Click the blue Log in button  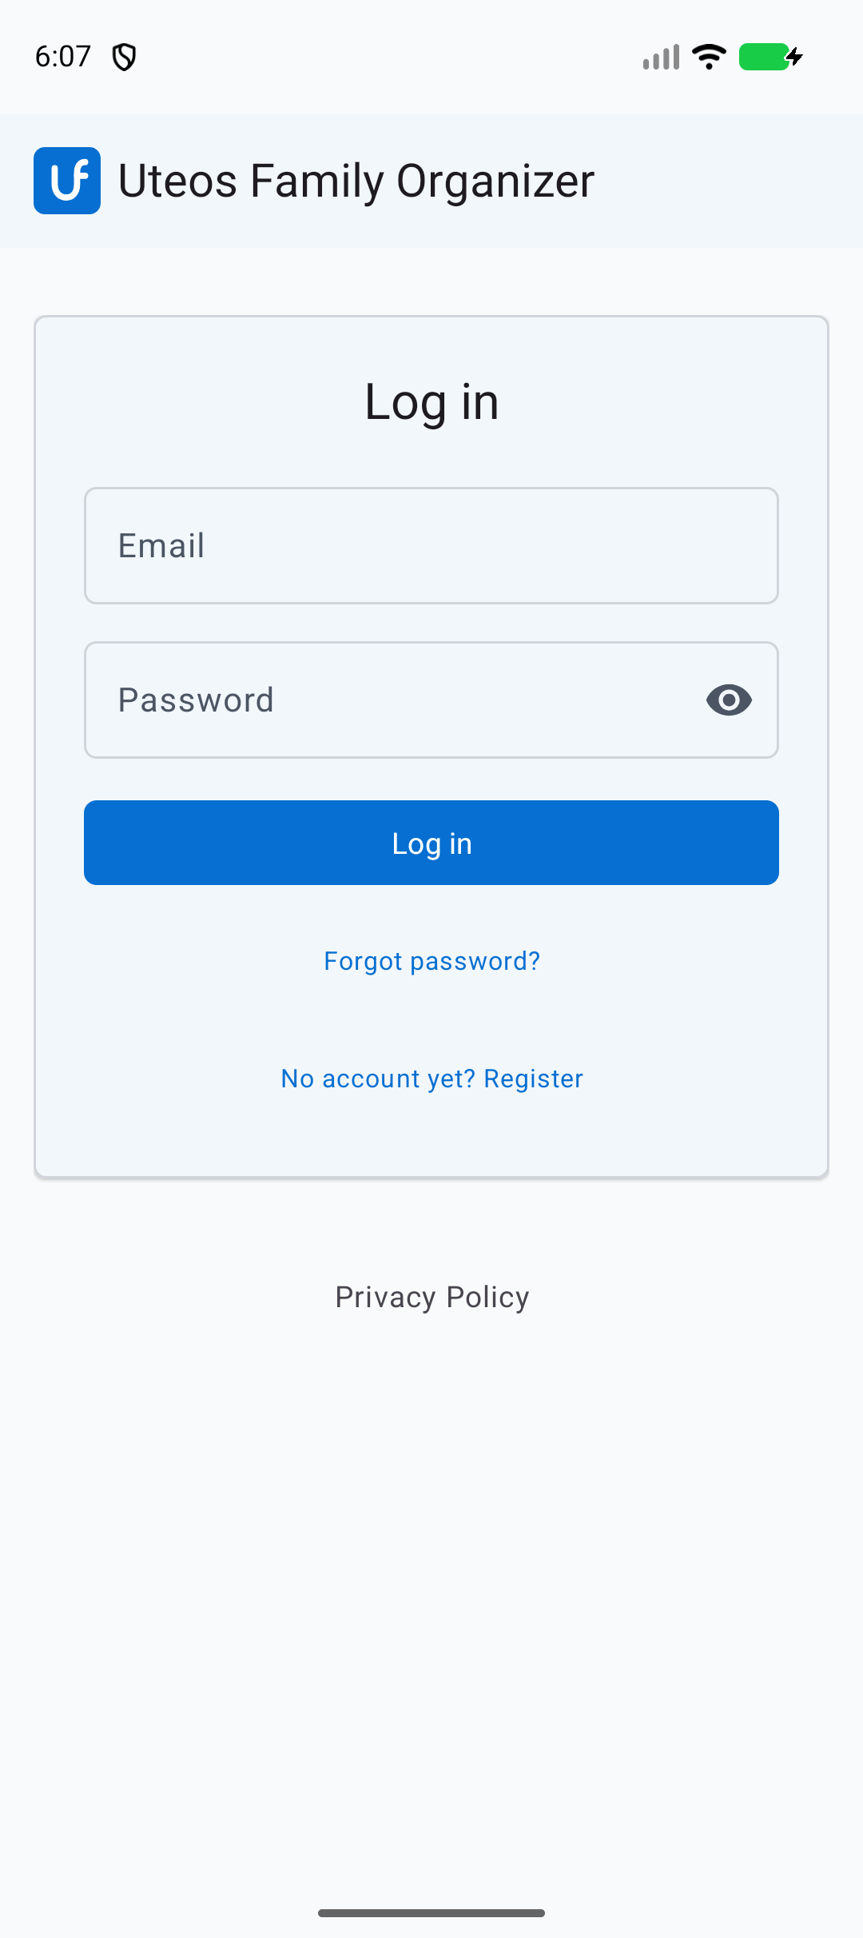click(431, 843)
